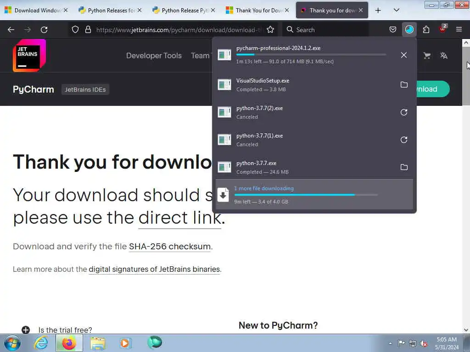Viewport: 470px width, 352px height.
Task: Open digital signatures of JetBrains binaries link
Action: tap(154, 269)
